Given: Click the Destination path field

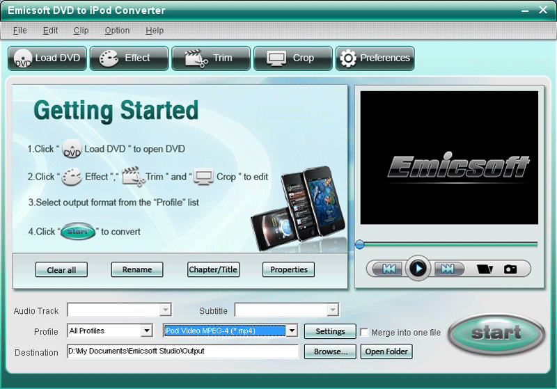Looking at the screenshot, I should (x=182, y=351).
